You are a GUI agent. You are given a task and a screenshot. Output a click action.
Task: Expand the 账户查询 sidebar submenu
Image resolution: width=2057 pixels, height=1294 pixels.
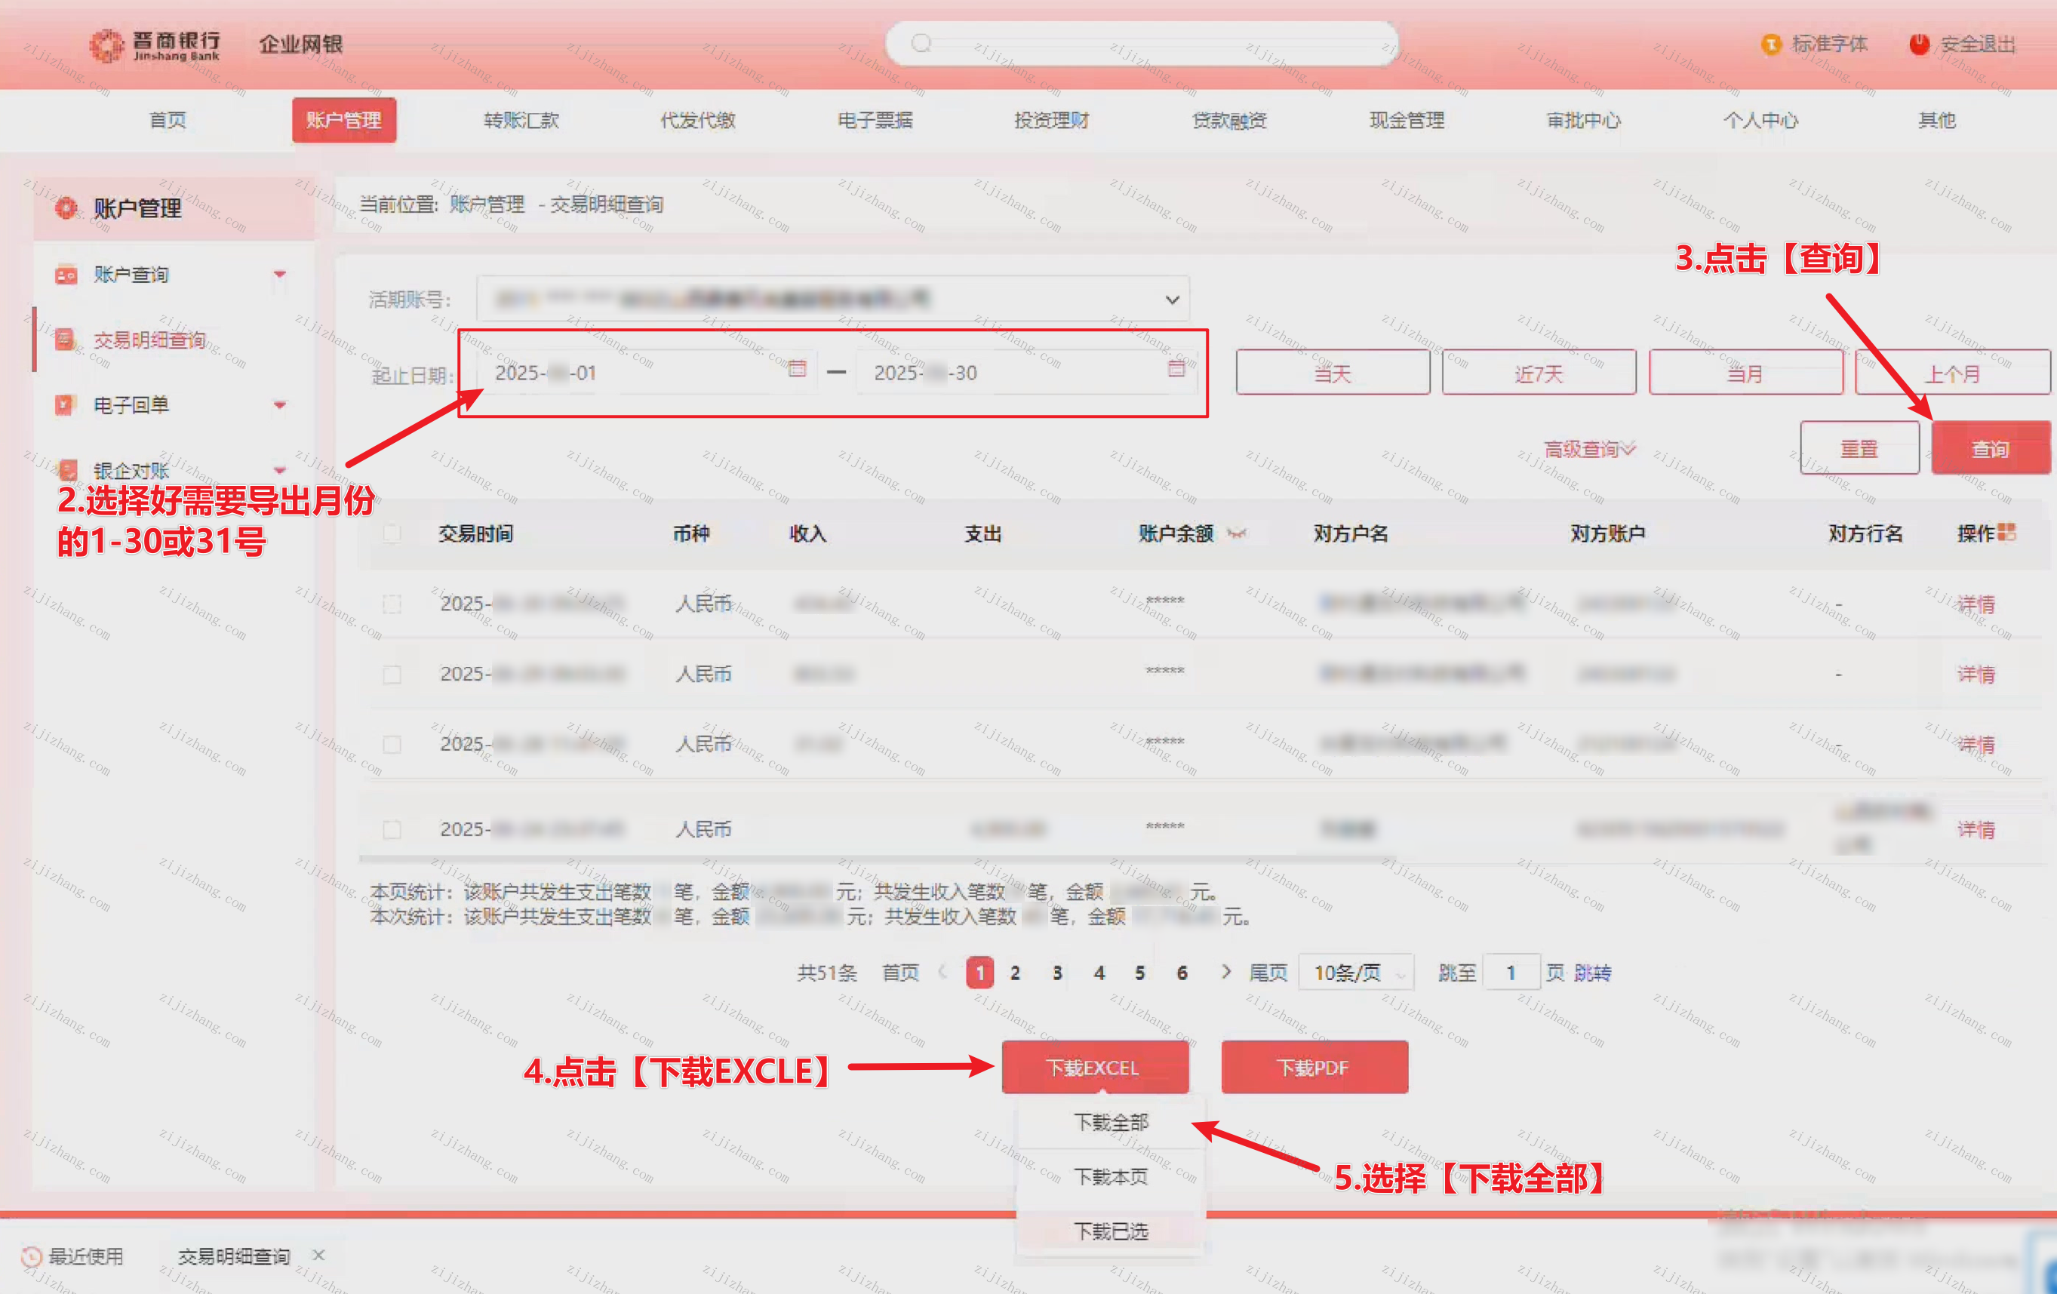279,274
